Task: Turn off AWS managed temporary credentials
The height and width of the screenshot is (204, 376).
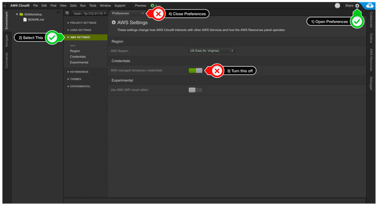Action: pyautogui.click(x=196, y=70)
